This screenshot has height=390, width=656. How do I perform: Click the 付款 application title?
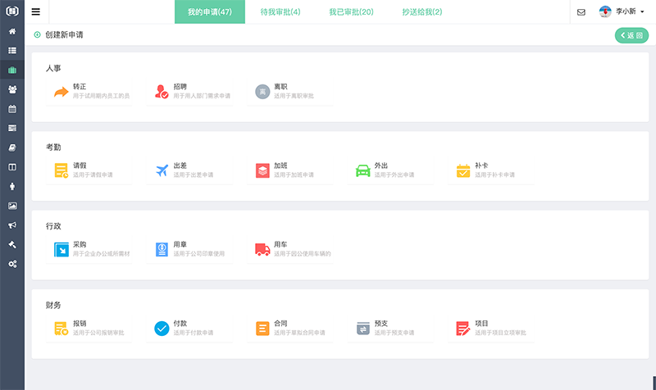pyautogui.click(x=180, y=324)
